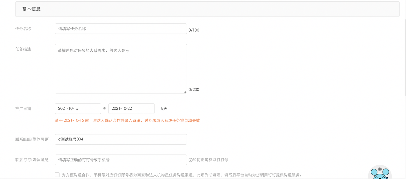Image resolution: width=406 pixels, height=179 pixels.
Task: Click the info icon beside 如何正确获取钉钉号
Action: tap(191, 160)
